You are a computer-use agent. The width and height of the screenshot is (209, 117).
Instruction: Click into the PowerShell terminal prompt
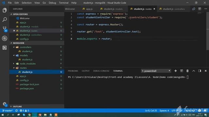click(187, 77)
